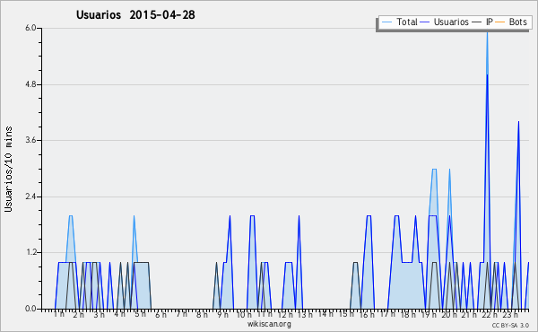Click the "Usuarios/10 mins" axis title

[x=8, y=169]
